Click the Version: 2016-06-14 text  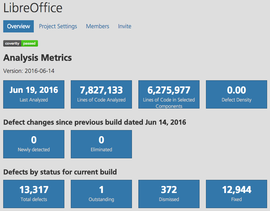click(x=29, y=71)
